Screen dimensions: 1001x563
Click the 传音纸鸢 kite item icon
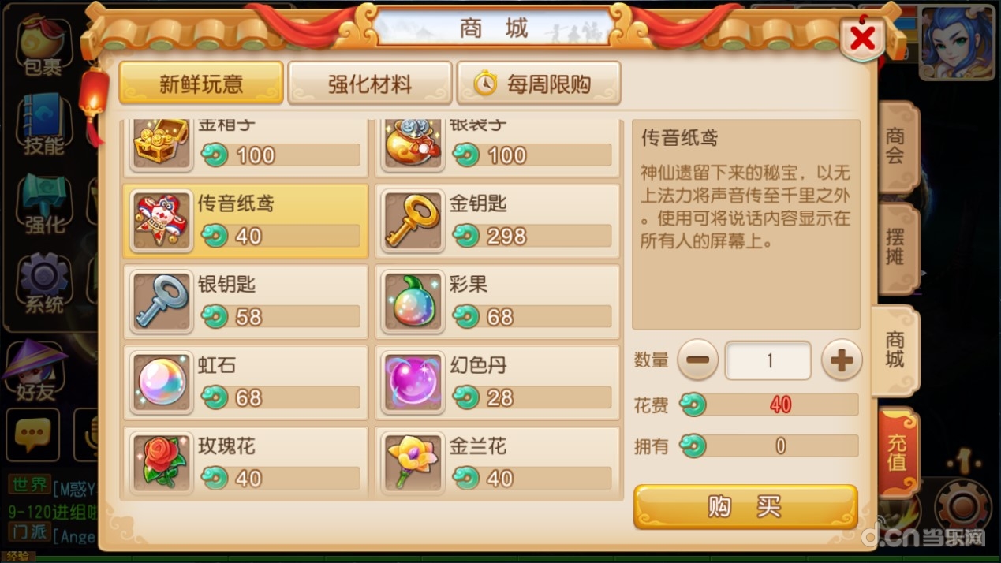[x=162, y=221]
